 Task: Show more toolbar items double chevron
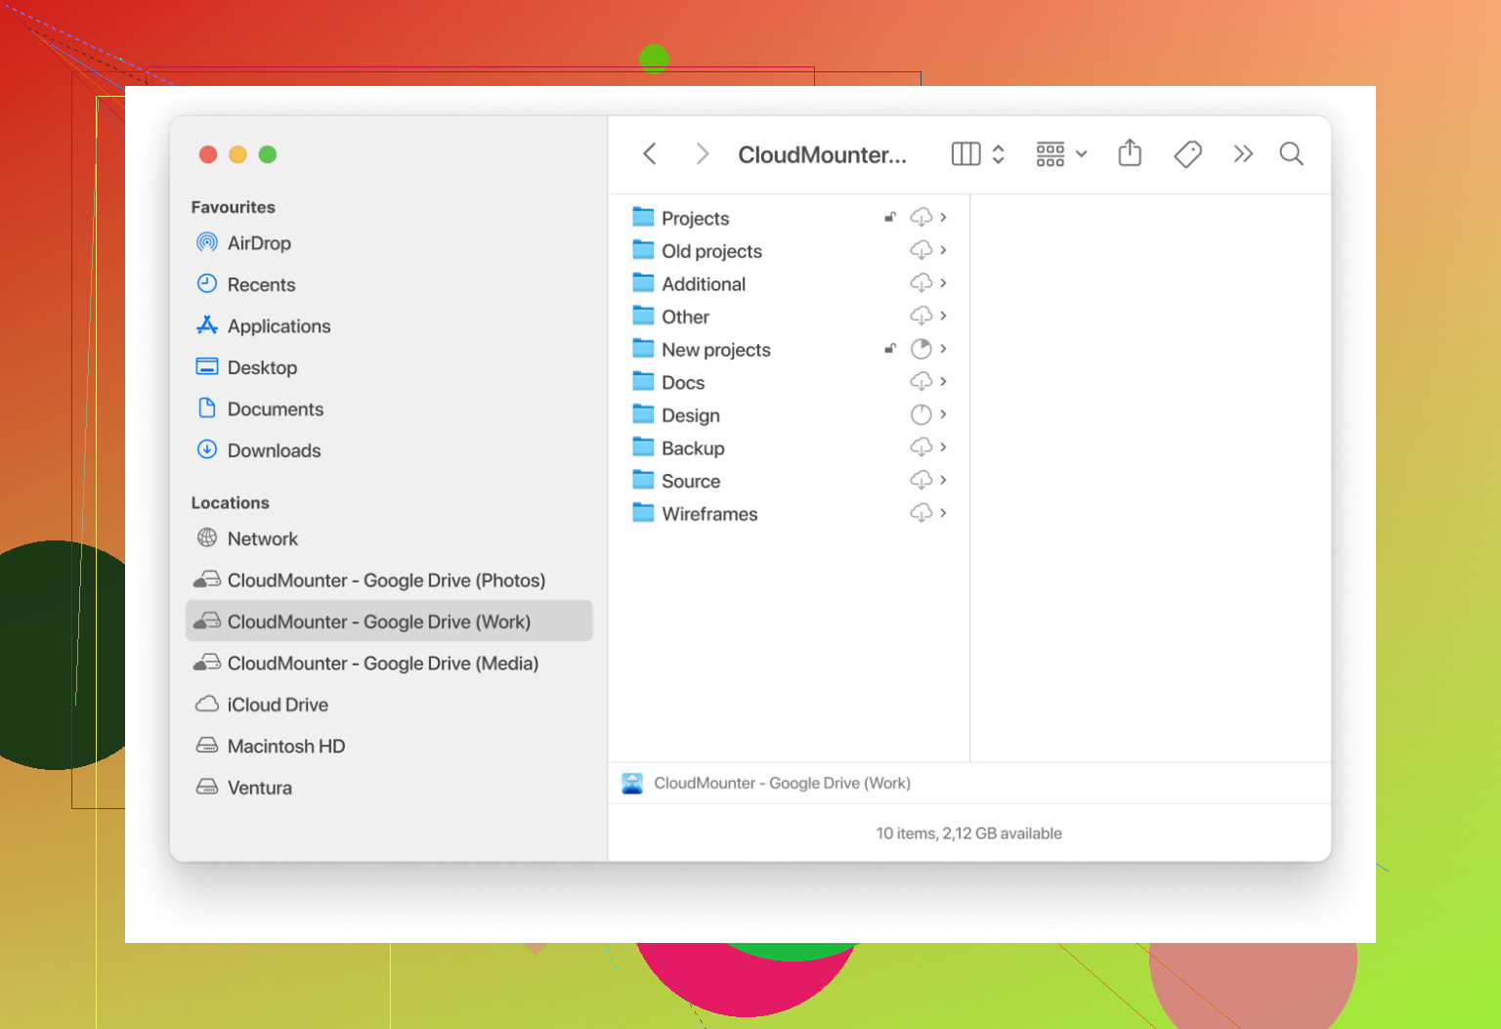tap(1242, 153)
